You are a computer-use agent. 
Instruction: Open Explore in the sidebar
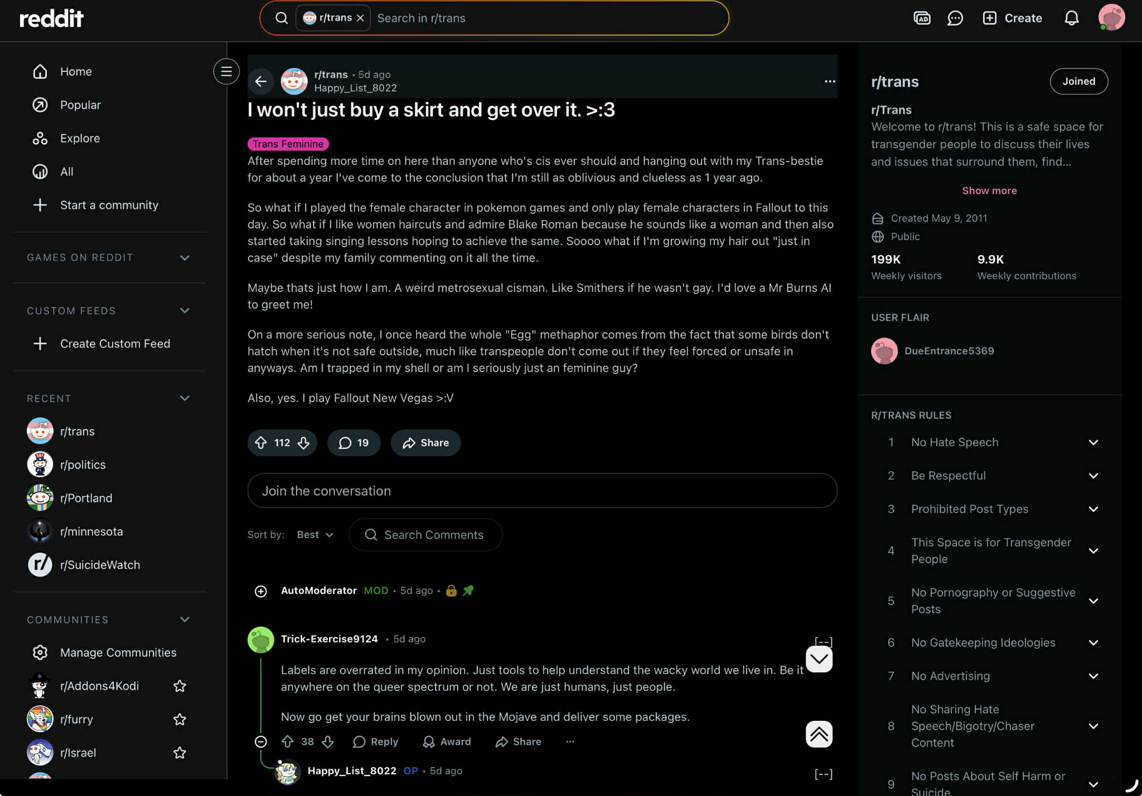point(80,138)
